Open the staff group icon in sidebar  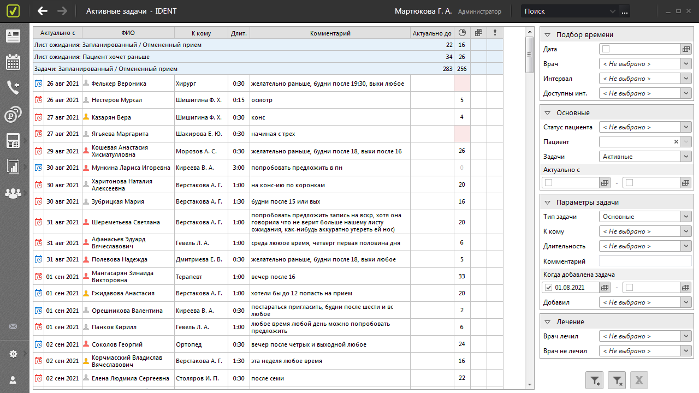(13, 193)
